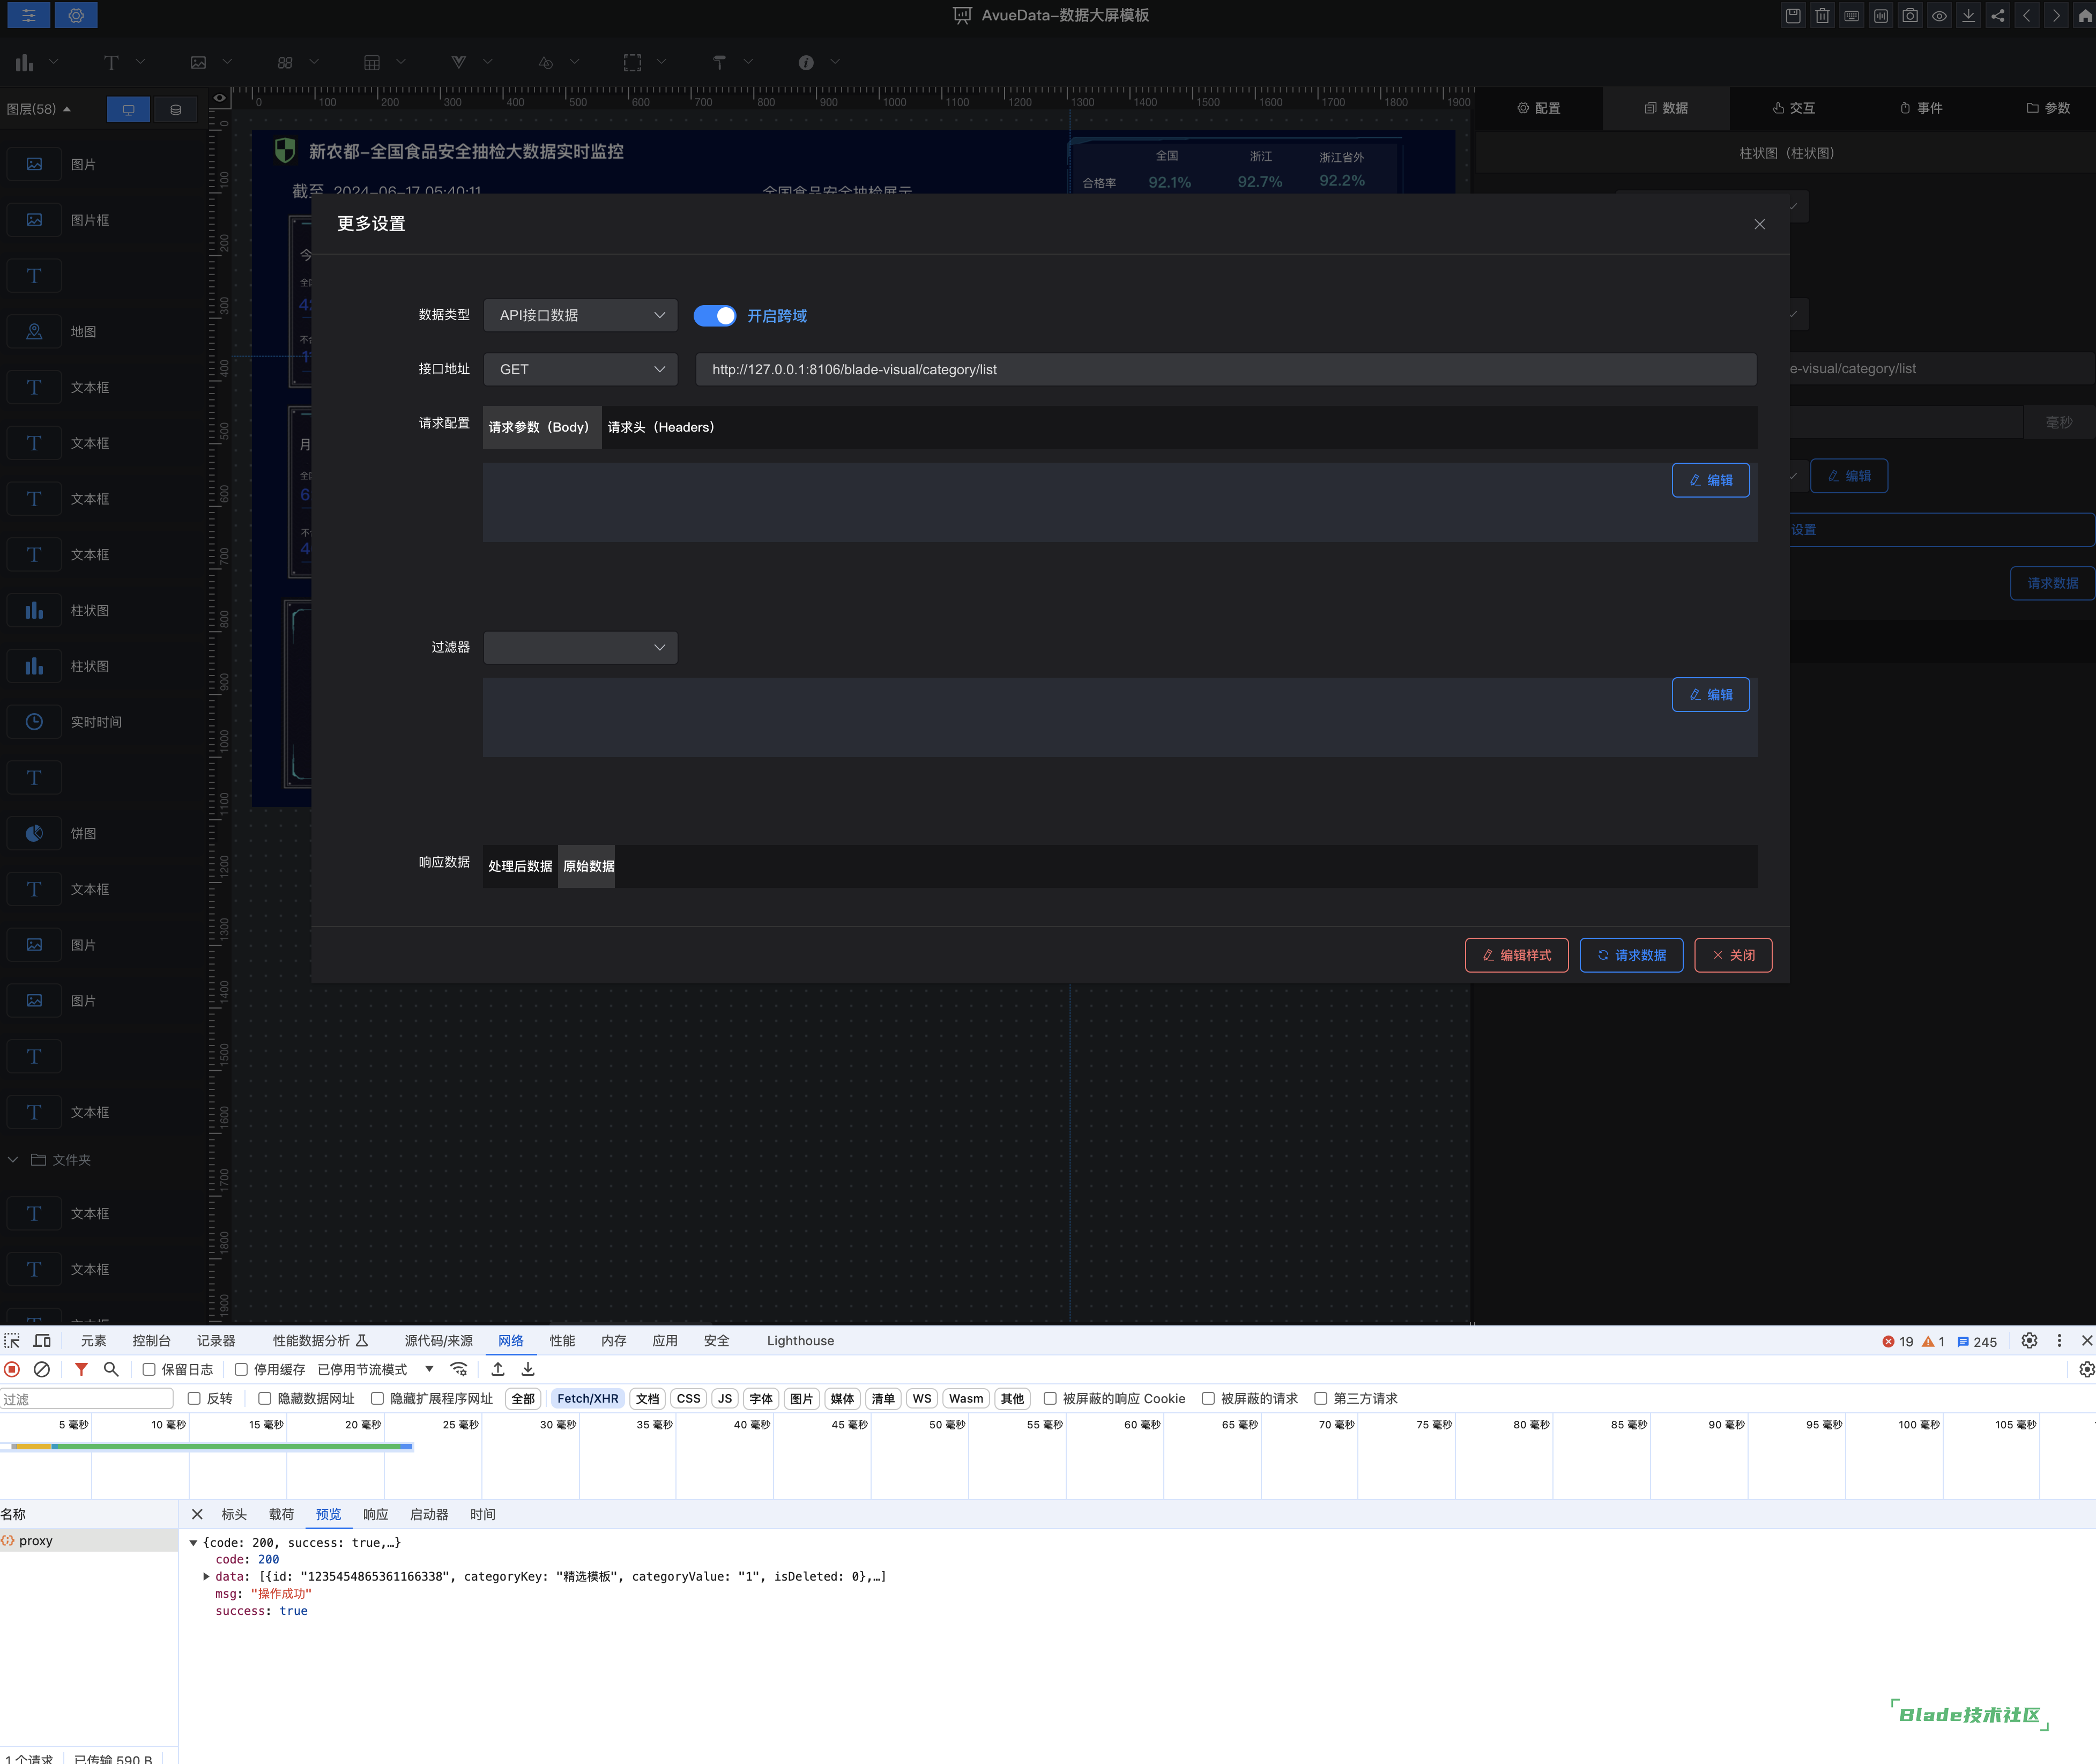Image resolution: width=2096 pixels, height=1764 pixels.
Task: Click the undo left-arrow icon
Action: pos(2026,15)
